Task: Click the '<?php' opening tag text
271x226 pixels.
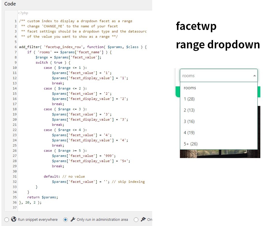Action: pyautogui.click(x=23, y=13)
